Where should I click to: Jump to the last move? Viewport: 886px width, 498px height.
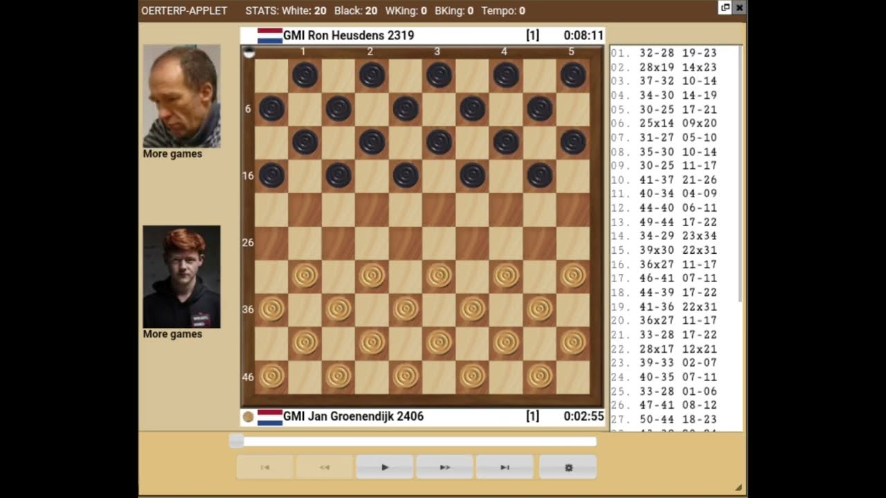point(505,468)
